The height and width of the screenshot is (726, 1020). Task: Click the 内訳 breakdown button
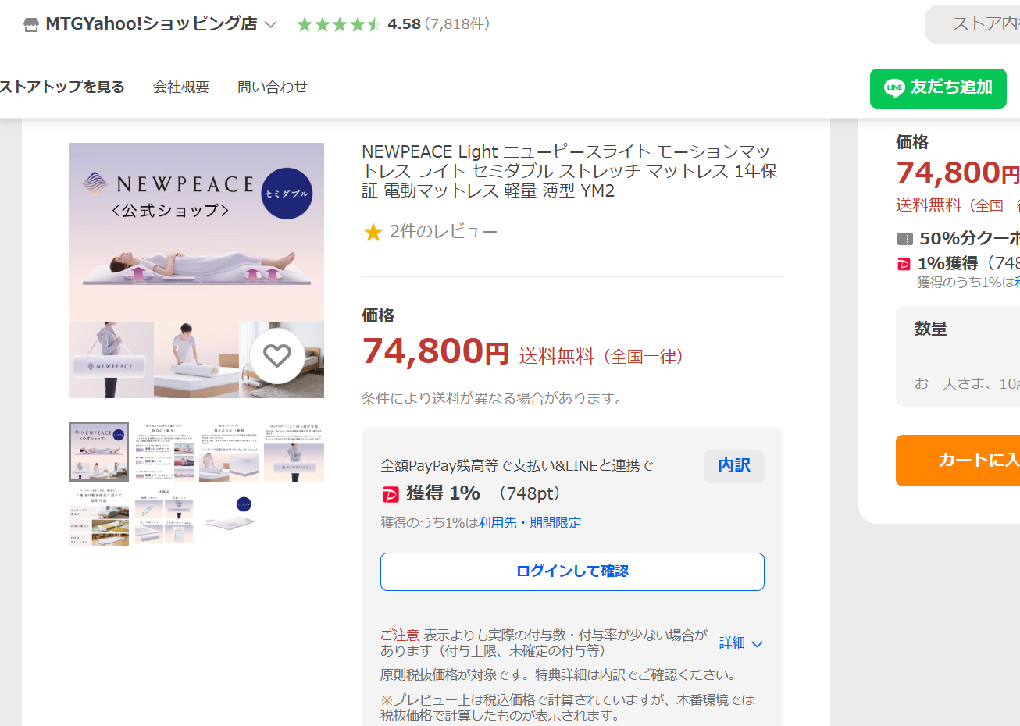[x=733, y=466]
